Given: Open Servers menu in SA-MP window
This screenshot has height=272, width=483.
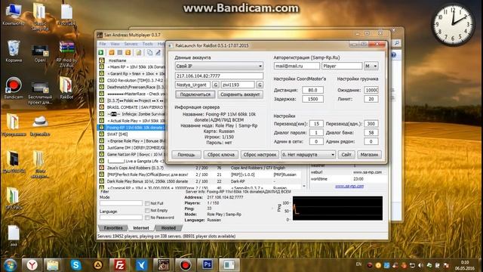Looking at the screenshot, I should pos(131,44).
